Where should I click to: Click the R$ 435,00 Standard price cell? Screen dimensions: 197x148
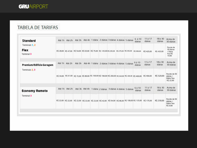[159, 51]
